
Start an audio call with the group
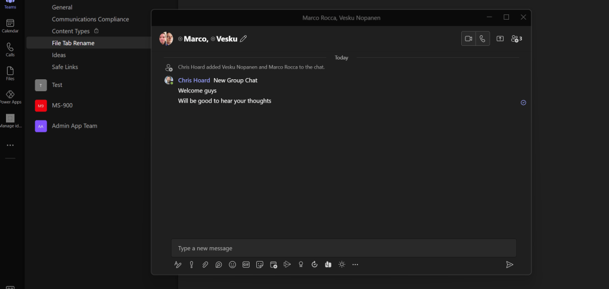tap(482, 39)
